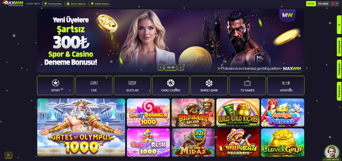
Task: Open the LIVE betting category
Action: pos(94,85)
